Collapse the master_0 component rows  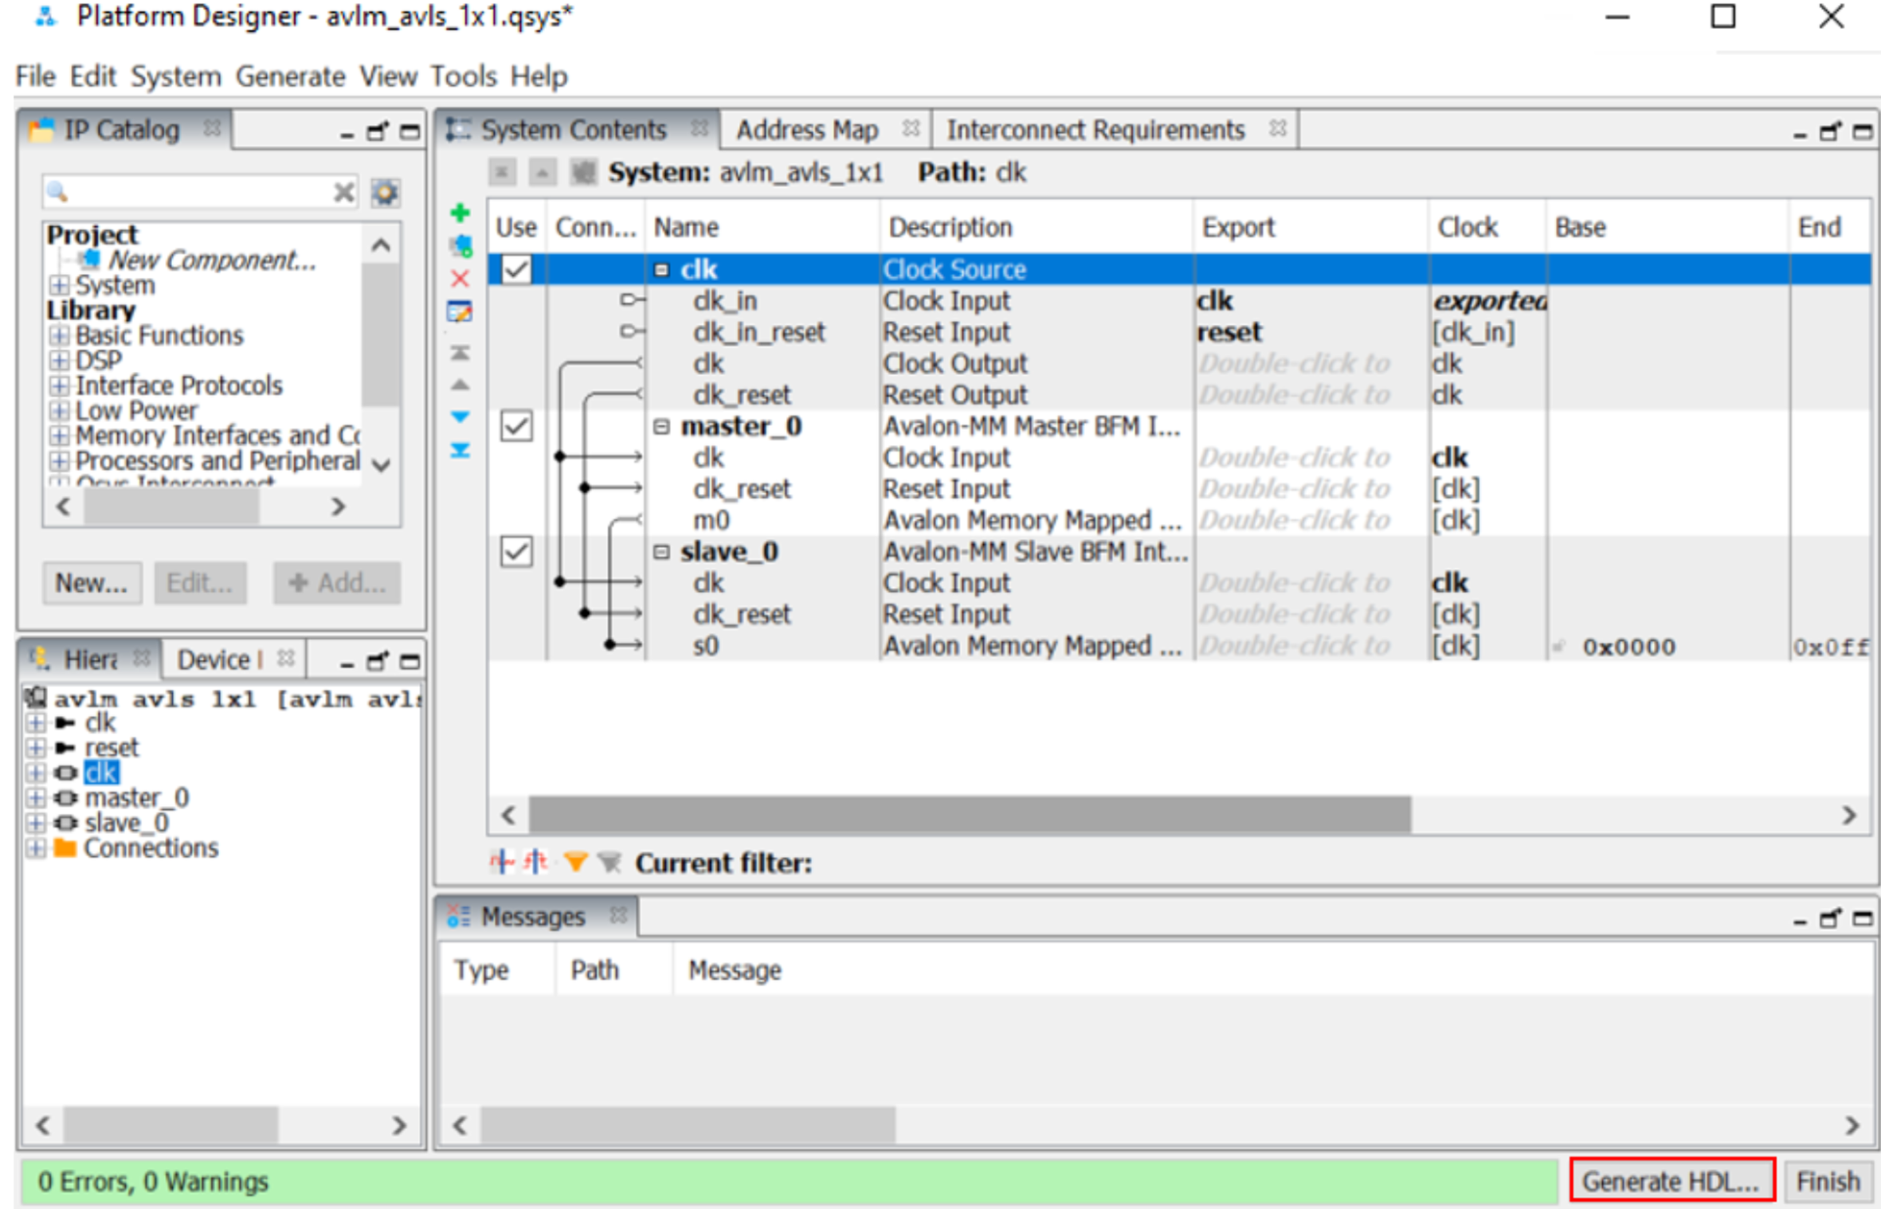(661, 426)
